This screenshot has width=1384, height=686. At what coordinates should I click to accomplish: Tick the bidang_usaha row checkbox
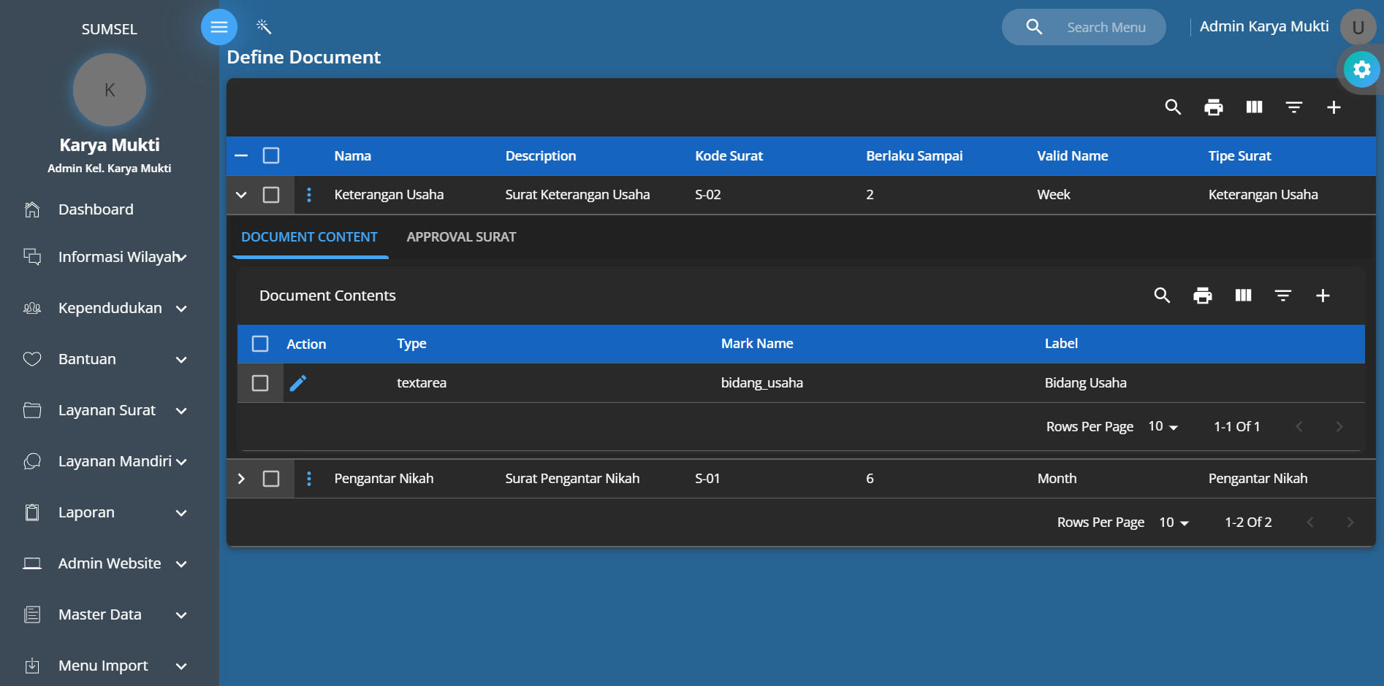(x=260, y=383)
